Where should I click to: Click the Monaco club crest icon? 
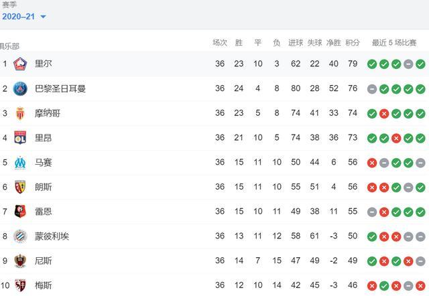[x=20, y=113]
